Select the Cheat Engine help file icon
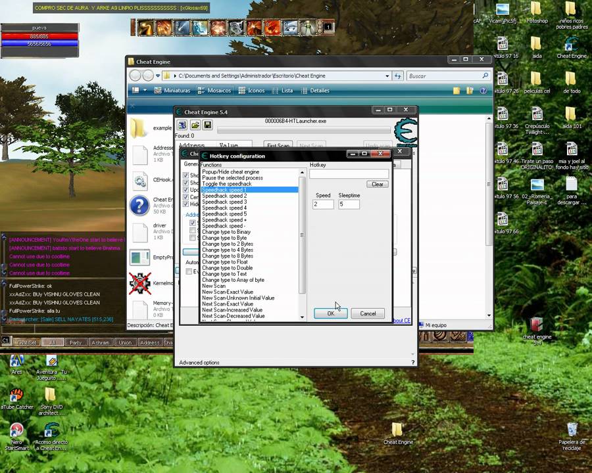 coord(139,206)
